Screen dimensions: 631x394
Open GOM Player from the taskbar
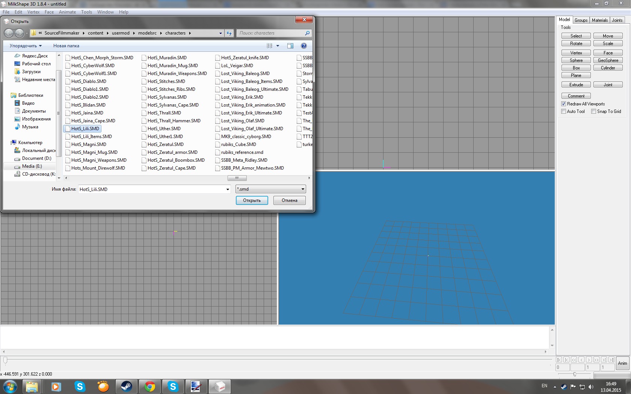pos(103,386)
